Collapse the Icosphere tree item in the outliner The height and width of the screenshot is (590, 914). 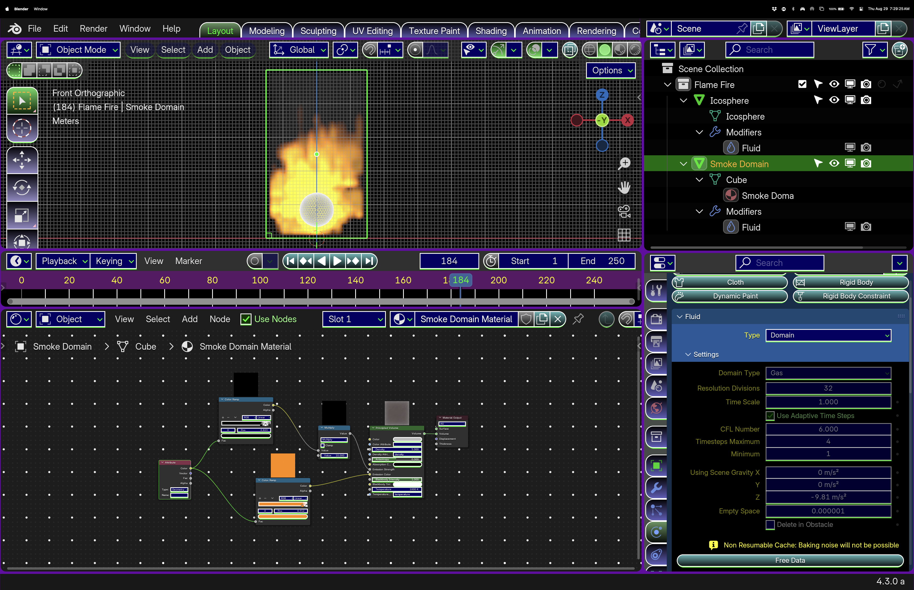[683, 100]
